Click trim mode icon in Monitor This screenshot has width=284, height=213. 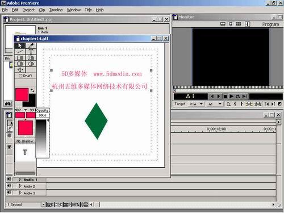[x=239, y=24]
